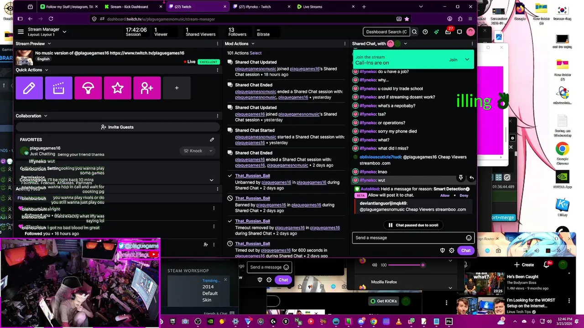Expand the Permissions section chevron
584x328 pixels.
coord(211,180)
